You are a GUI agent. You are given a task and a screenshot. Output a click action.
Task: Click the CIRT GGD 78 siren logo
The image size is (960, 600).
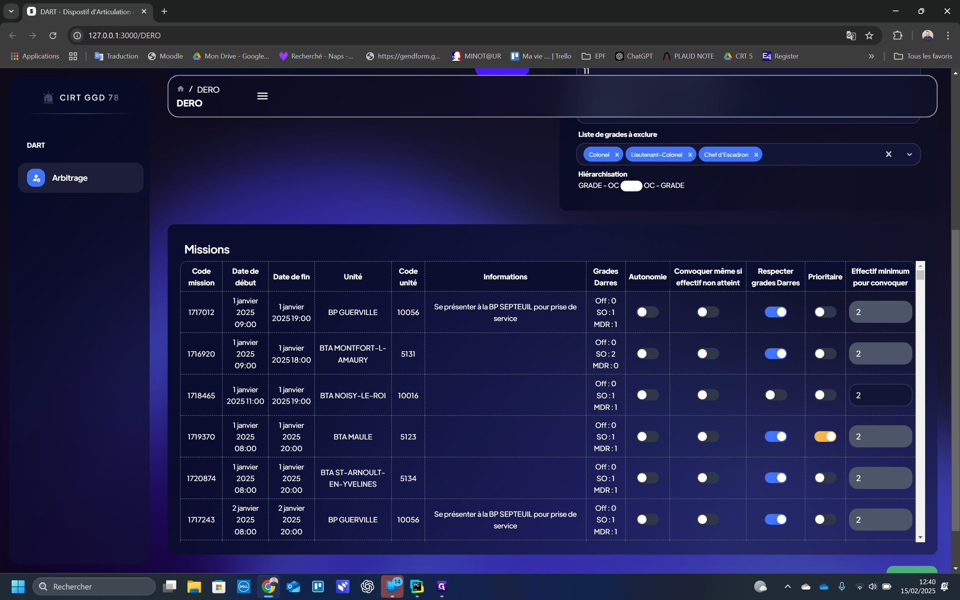pos(48,97)
